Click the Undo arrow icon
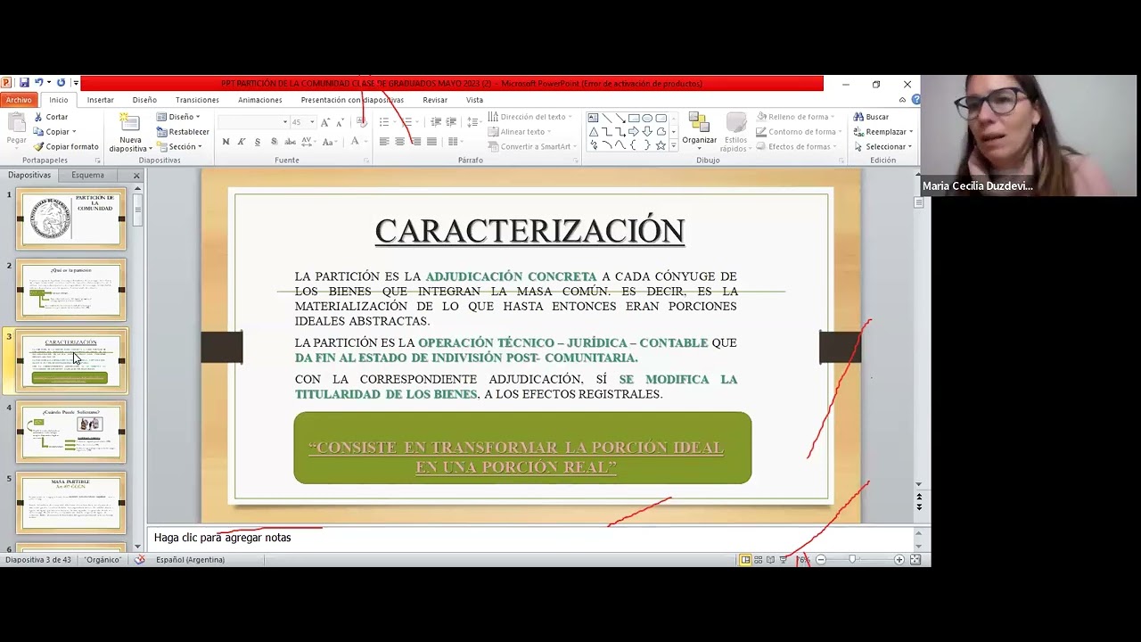The image size is (1141, 642). (38, 83)
